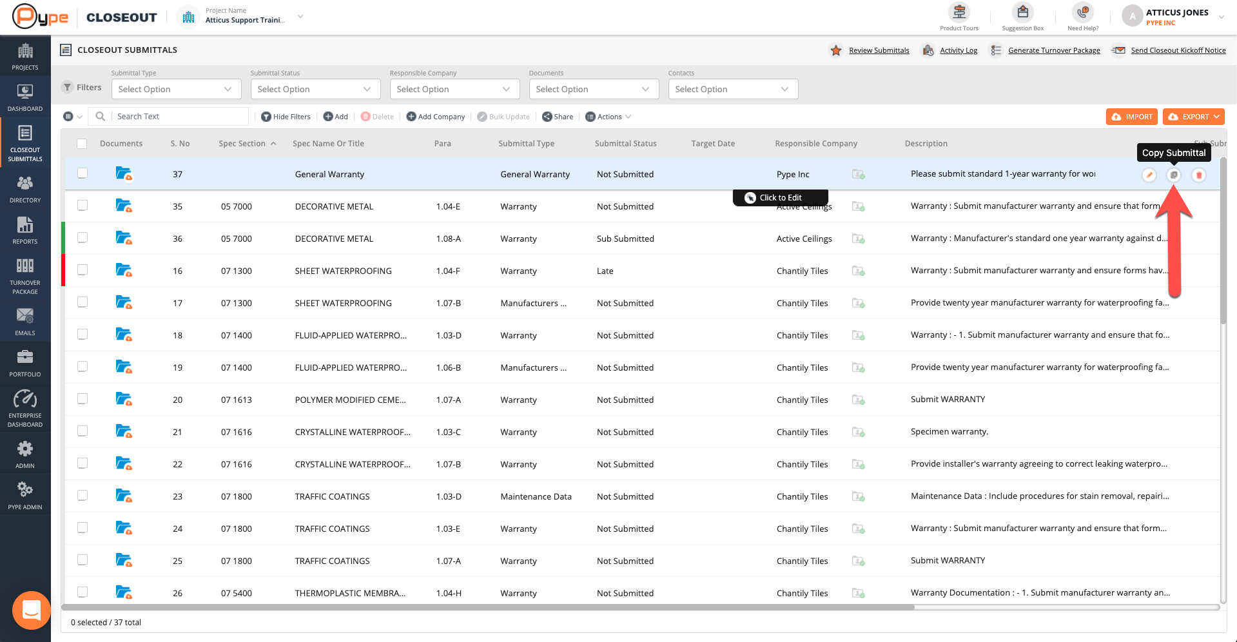Select the checkbox for row 16 SHEET WATERPROOFING
Image resolution: width=1237 pixels, height=642 pixels.
pyautogui.click(x=83, y=270)
